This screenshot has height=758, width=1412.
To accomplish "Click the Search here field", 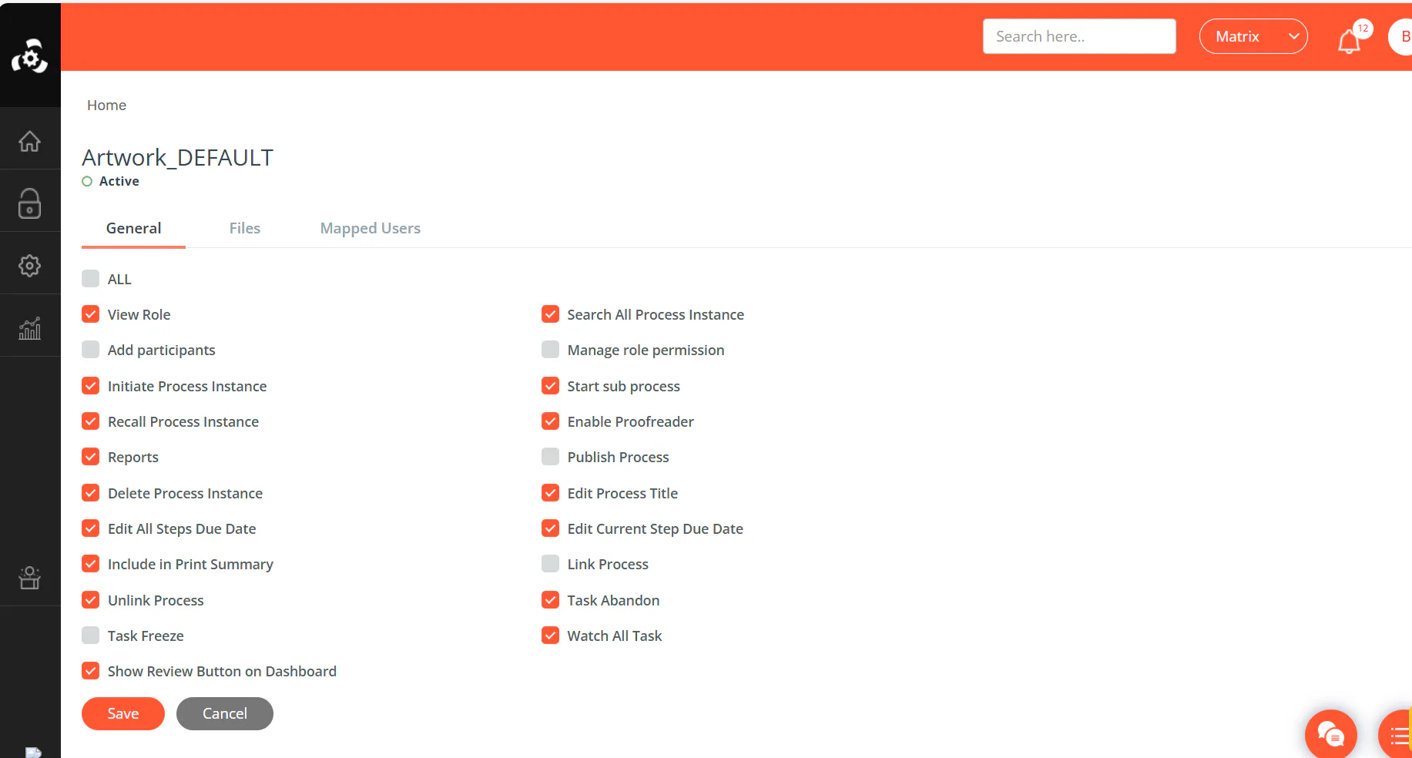I will [x=1079, y=36].
